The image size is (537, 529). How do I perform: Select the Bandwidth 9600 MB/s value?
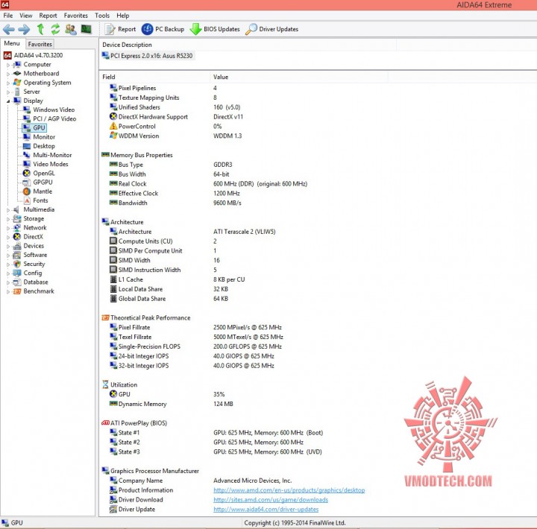pos(227,203)
